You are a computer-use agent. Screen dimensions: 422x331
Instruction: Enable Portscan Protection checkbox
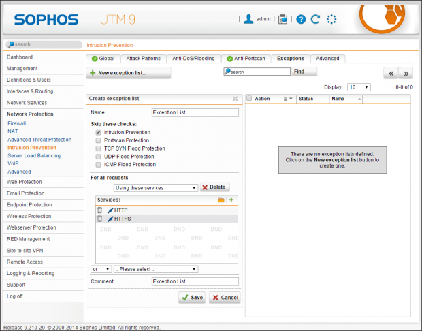[x=98, y=140]
